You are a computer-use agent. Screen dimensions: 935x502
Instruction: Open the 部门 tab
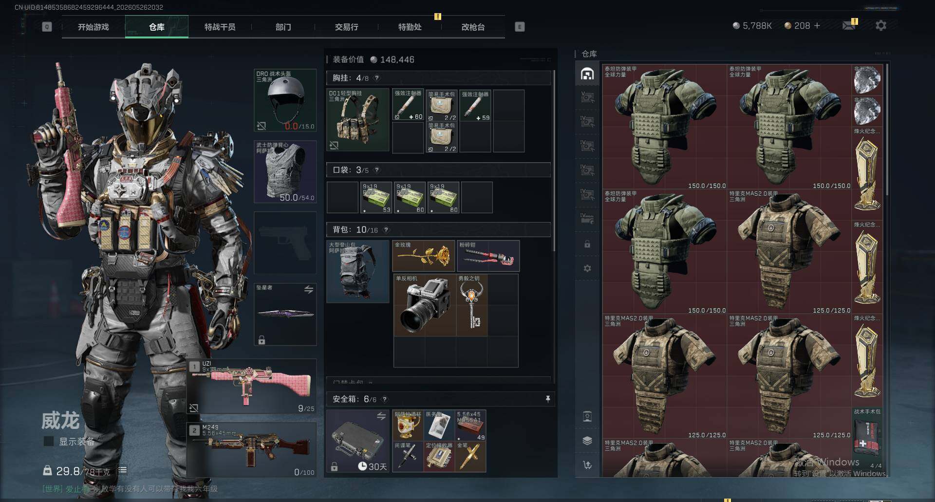point(283,27)
